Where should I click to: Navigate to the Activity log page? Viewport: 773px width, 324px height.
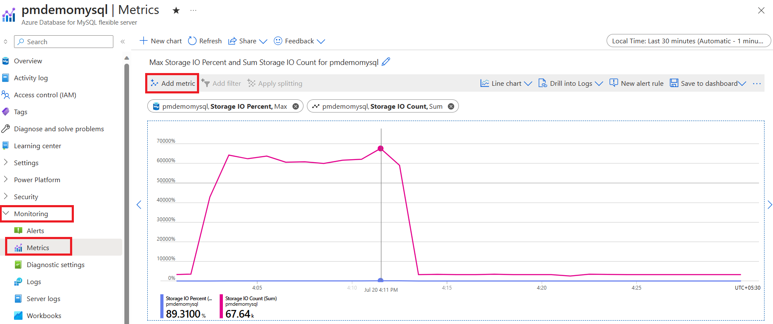(x=31, y=78)
